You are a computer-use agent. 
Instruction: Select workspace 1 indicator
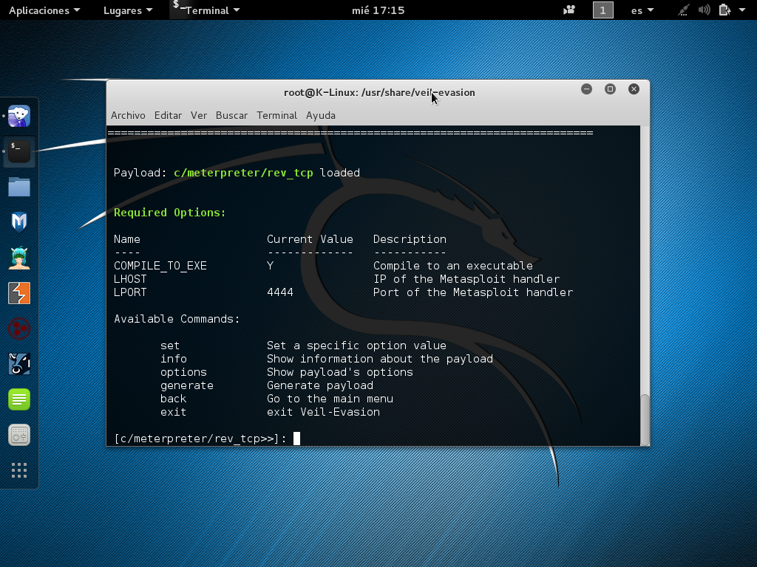pos(603,10)
